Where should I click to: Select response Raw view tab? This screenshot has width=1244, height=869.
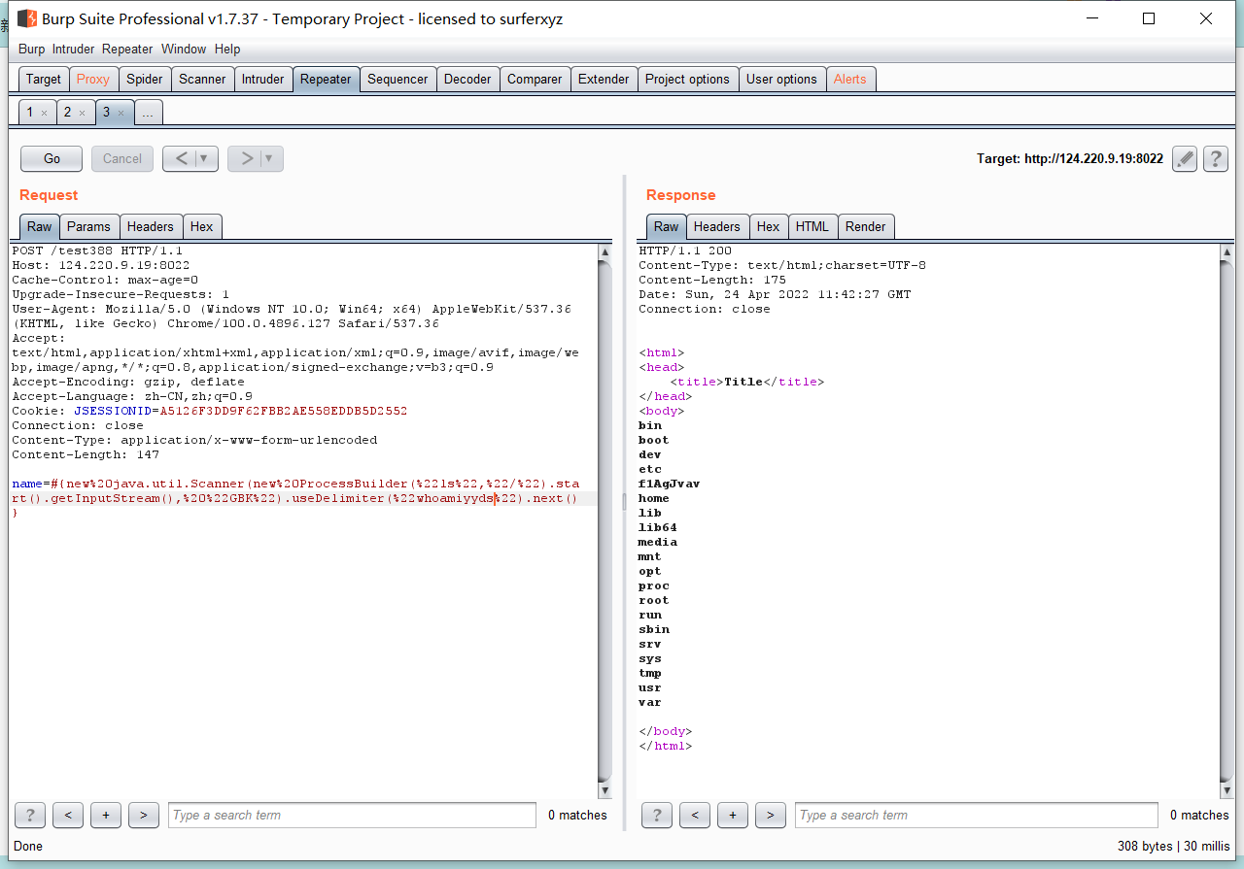point(667,226)
